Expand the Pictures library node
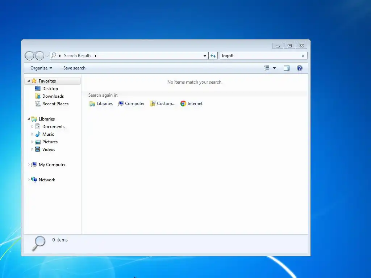Viewport: 371px width, 278px height. (x=32, y=142)
